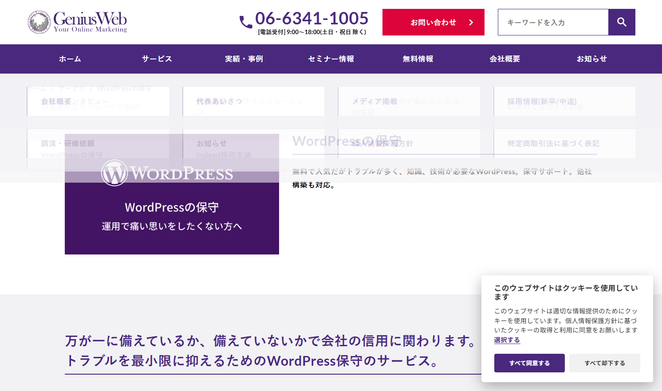662x391 pixels.
Task: Click the Your Online Marketing tagline text
Action: click(90, 29)
